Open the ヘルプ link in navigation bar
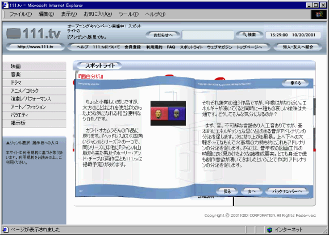This screenshot has height=235, width=329. [x=82, y=47]
